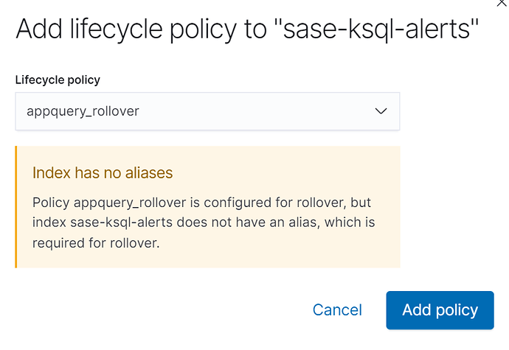The image size is (509, 350).
Task: Click the selected appquery_rollover value
Action: 83,111
